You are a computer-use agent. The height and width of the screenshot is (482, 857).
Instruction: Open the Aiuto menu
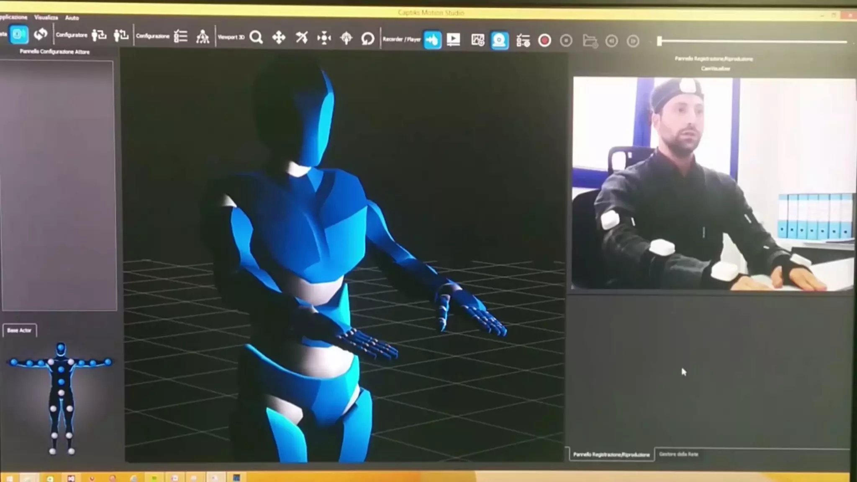[x=72, y=18]
